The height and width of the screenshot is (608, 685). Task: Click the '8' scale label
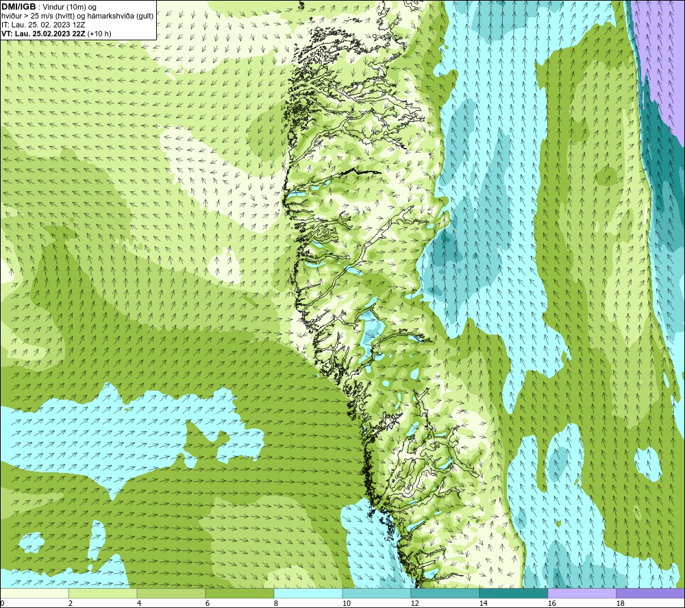[x=276, y=604]
